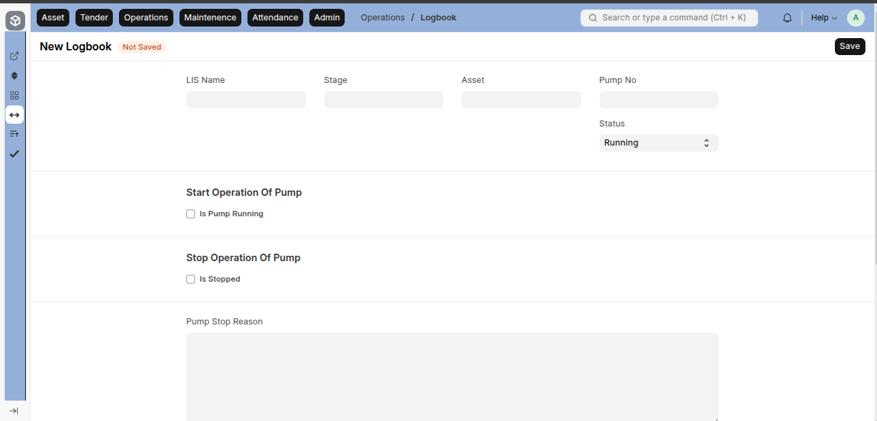Click the Save button
The height and width of the screenshot is (421, 877).
[850, 46]
